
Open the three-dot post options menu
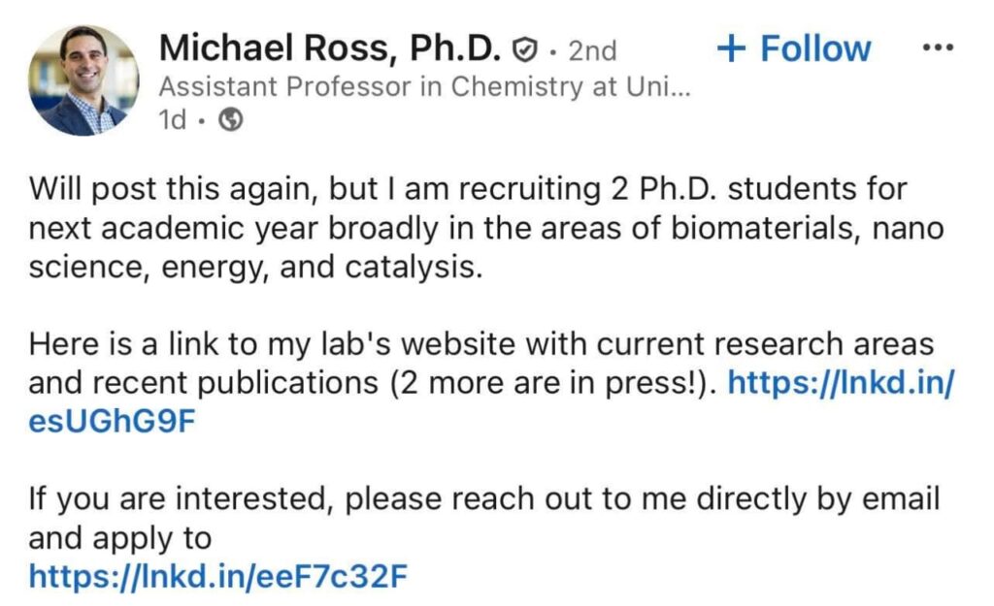(x=937, y=48)
